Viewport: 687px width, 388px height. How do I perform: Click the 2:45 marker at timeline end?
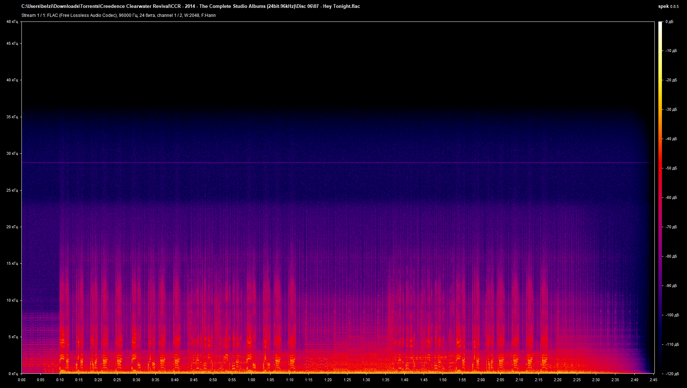[653, 380]
